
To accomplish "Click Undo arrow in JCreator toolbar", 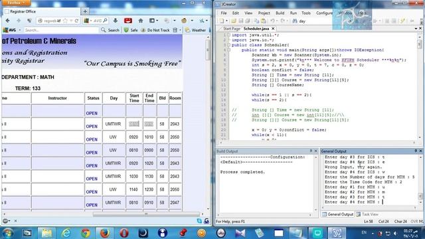I will click(272, 21).
